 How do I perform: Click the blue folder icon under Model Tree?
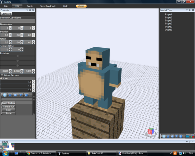click(x=188, y=136)
